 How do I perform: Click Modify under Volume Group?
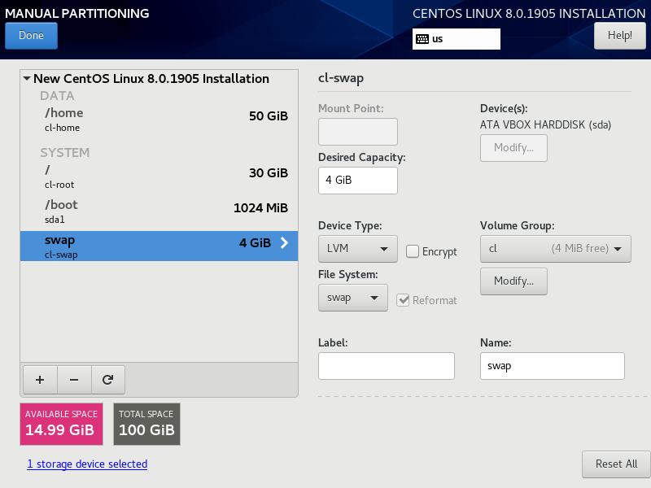click(x=513, y=281)
